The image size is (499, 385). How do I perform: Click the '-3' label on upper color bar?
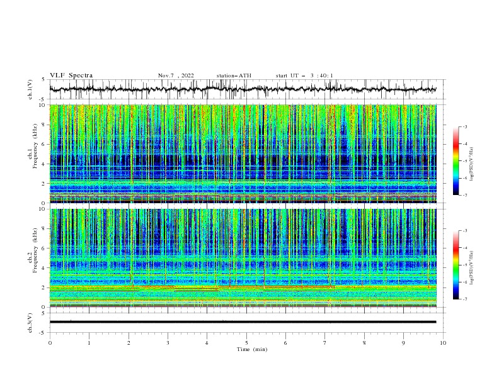(464, 126)
